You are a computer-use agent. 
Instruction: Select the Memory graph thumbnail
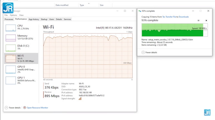coord(11,38)
